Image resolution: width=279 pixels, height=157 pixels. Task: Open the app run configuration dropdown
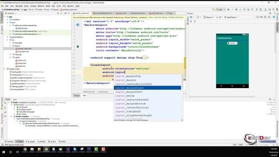coord(221,10)
